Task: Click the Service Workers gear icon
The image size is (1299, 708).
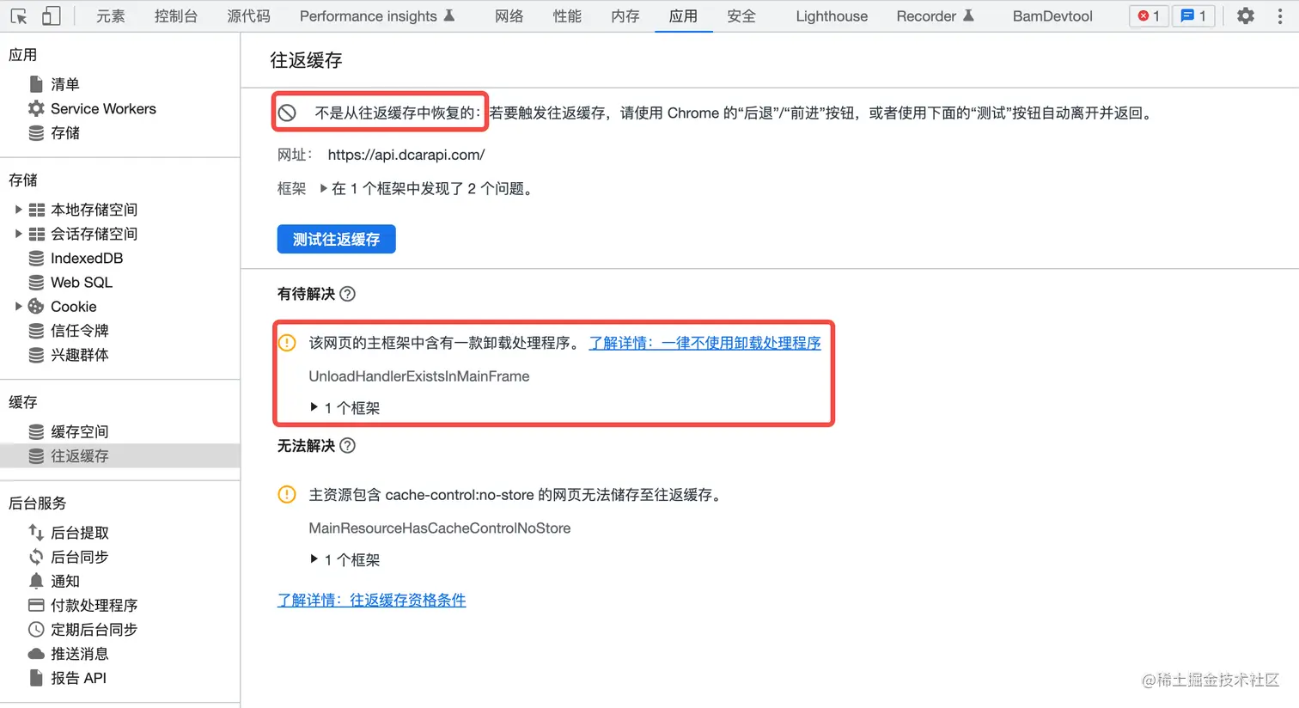Action: (36, 108)
